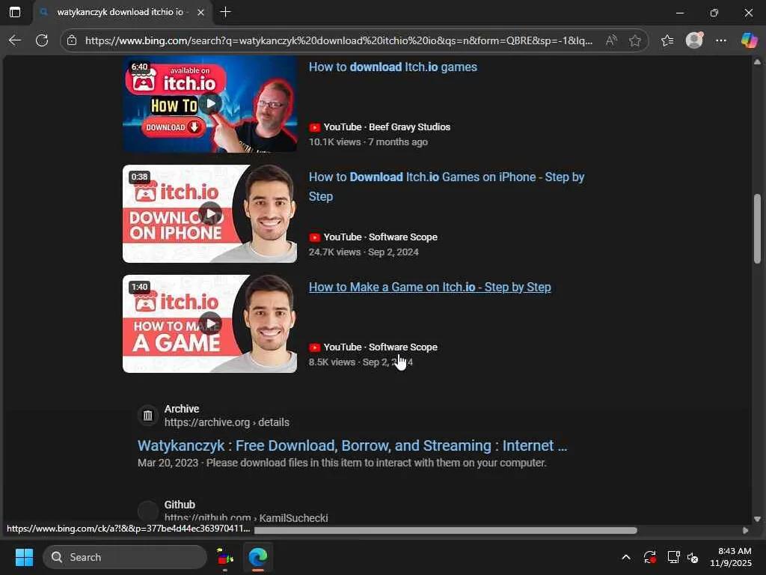This screenshot has height=575, width=766.
Task: Click the Github site favicon
Action: pos(147,511)
